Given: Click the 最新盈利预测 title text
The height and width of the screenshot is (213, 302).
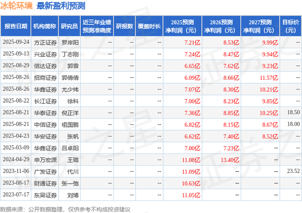Looking at the screenshot, I should pos(61,6).
